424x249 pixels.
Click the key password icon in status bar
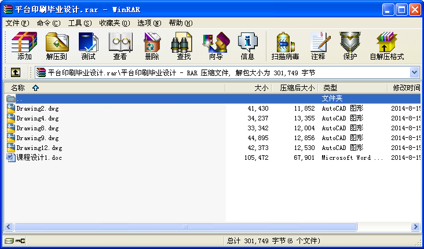(20, 240)
